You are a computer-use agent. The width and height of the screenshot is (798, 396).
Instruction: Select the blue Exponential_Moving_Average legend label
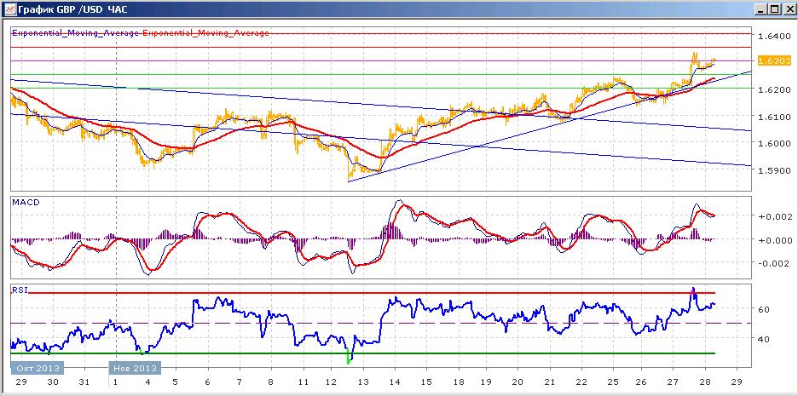[x=75, y=33]
